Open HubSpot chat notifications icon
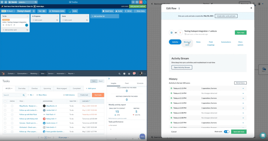The image size is (268, 141). click(x=134, y=74)
